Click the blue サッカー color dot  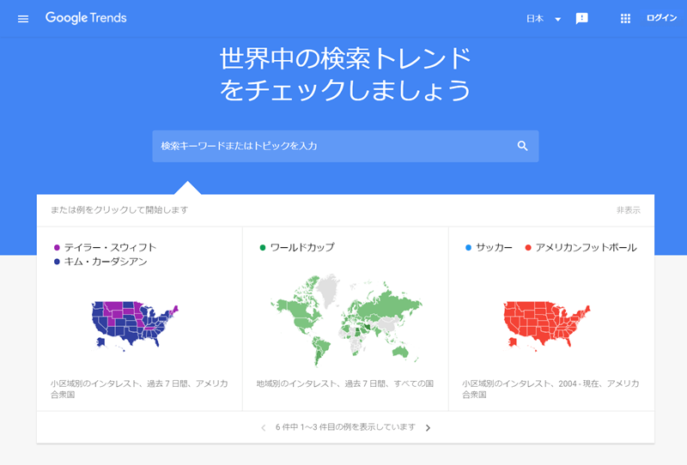click(468, 248)
